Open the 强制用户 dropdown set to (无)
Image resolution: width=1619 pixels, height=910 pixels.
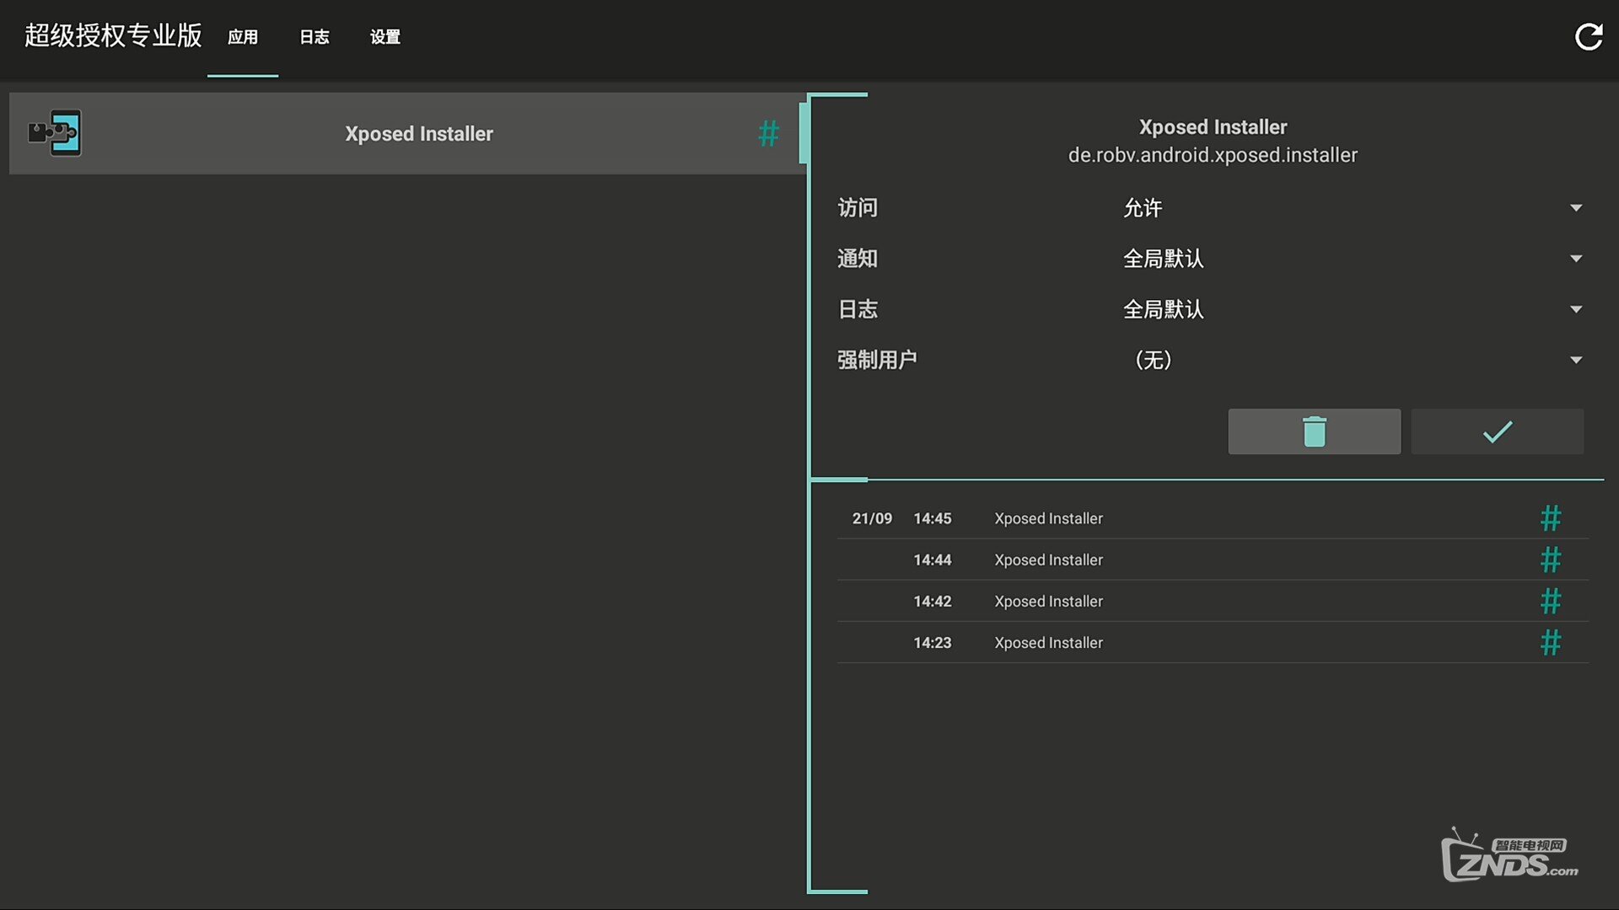pos(1353,360)
